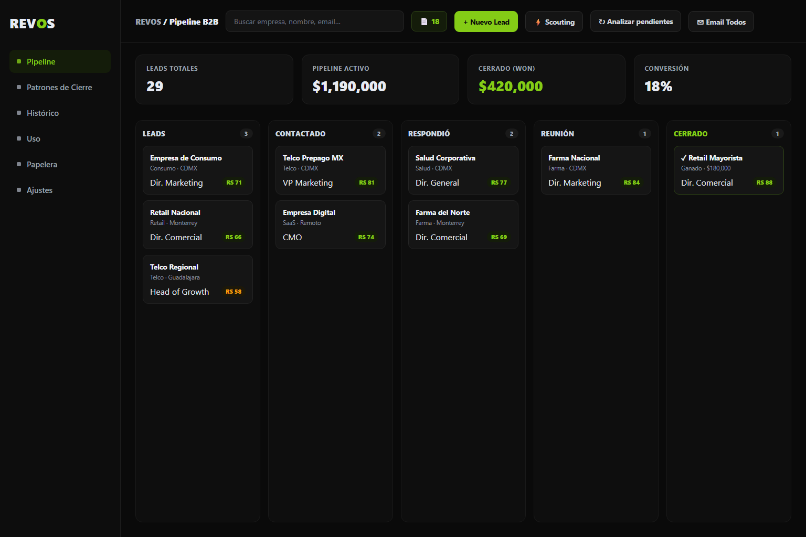Add a new lead with Nuevo Lead
The image size is (806, 537).
pyautogui.click(x=486, y=22)
